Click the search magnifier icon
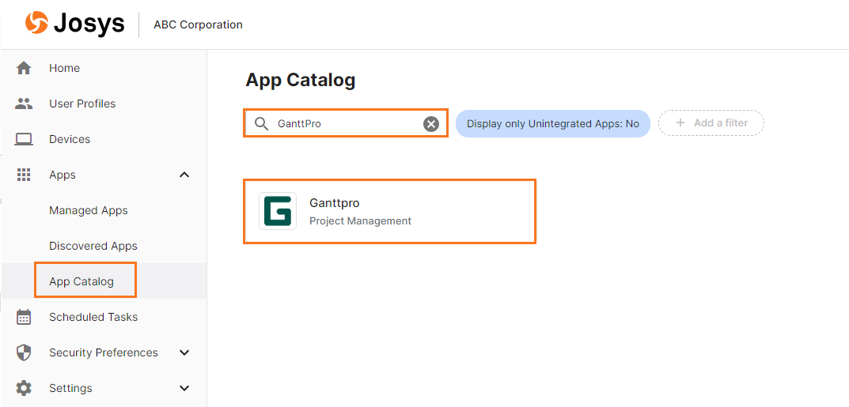The height and width of the screenshot is (407, 849). click(262, 124)
